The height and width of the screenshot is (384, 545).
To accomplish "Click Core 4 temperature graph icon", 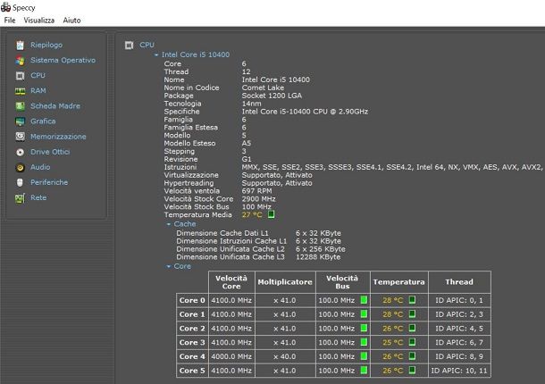I will coord(412,356).
